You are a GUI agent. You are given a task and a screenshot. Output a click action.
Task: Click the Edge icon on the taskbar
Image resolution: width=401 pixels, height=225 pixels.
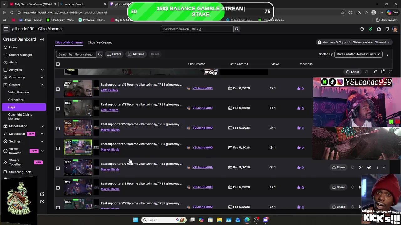coord(247,220)
